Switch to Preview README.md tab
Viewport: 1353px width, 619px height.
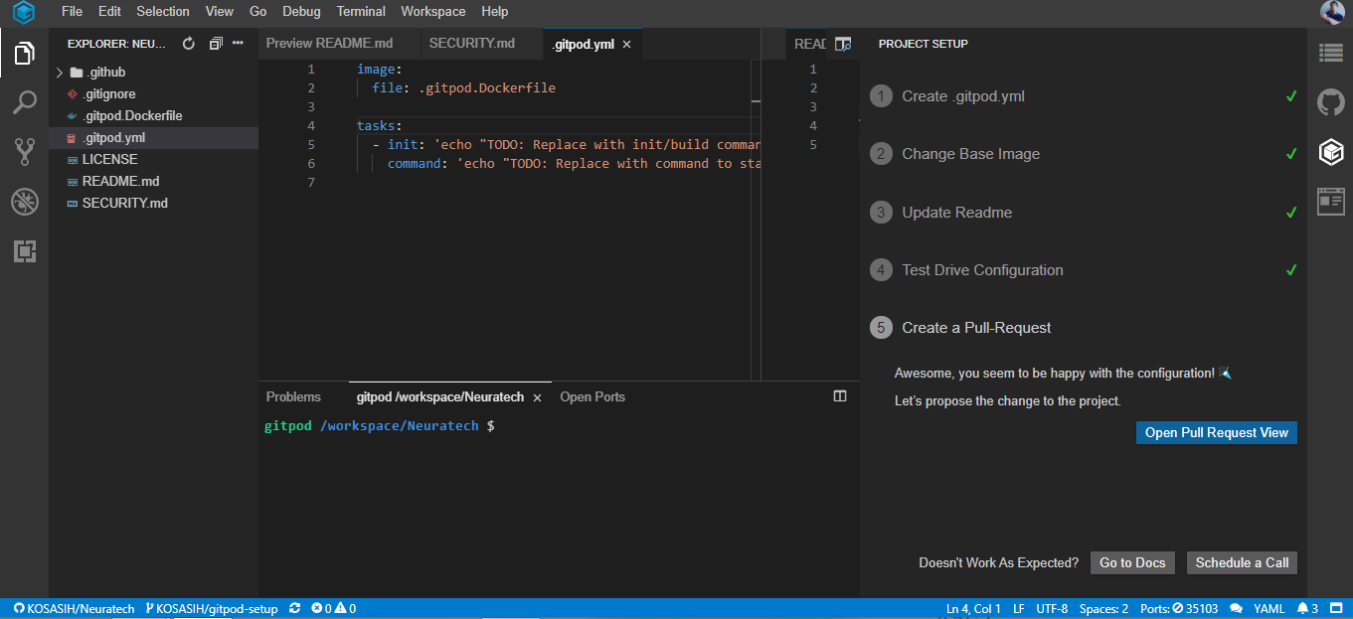click(x=329, y=44)
